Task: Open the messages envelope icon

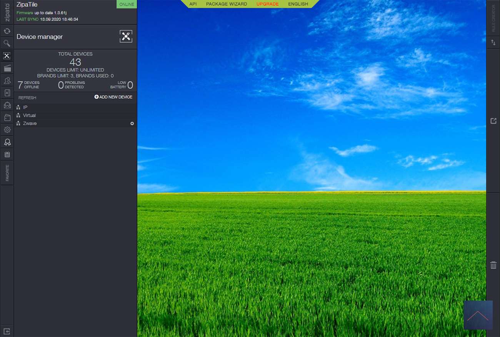Action: (7, 105)
